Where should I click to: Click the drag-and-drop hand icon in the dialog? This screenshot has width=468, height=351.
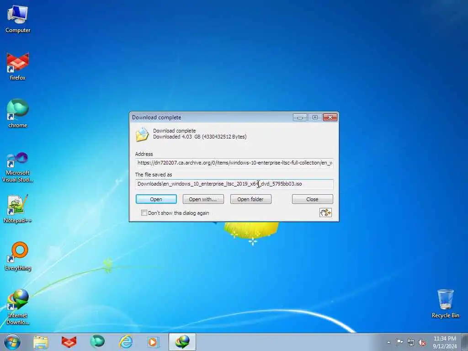click(x=325, y=213)
